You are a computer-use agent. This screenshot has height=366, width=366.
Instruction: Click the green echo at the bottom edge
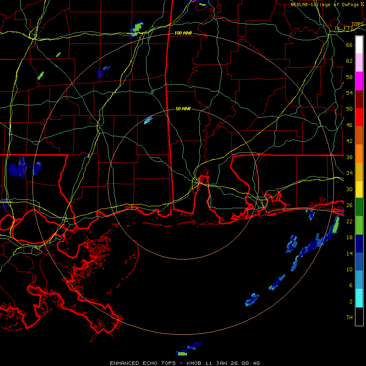pos(183,353)
